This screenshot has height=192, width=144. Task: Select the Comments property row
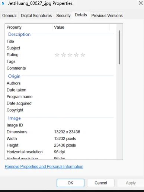click(x=60, y=68)
